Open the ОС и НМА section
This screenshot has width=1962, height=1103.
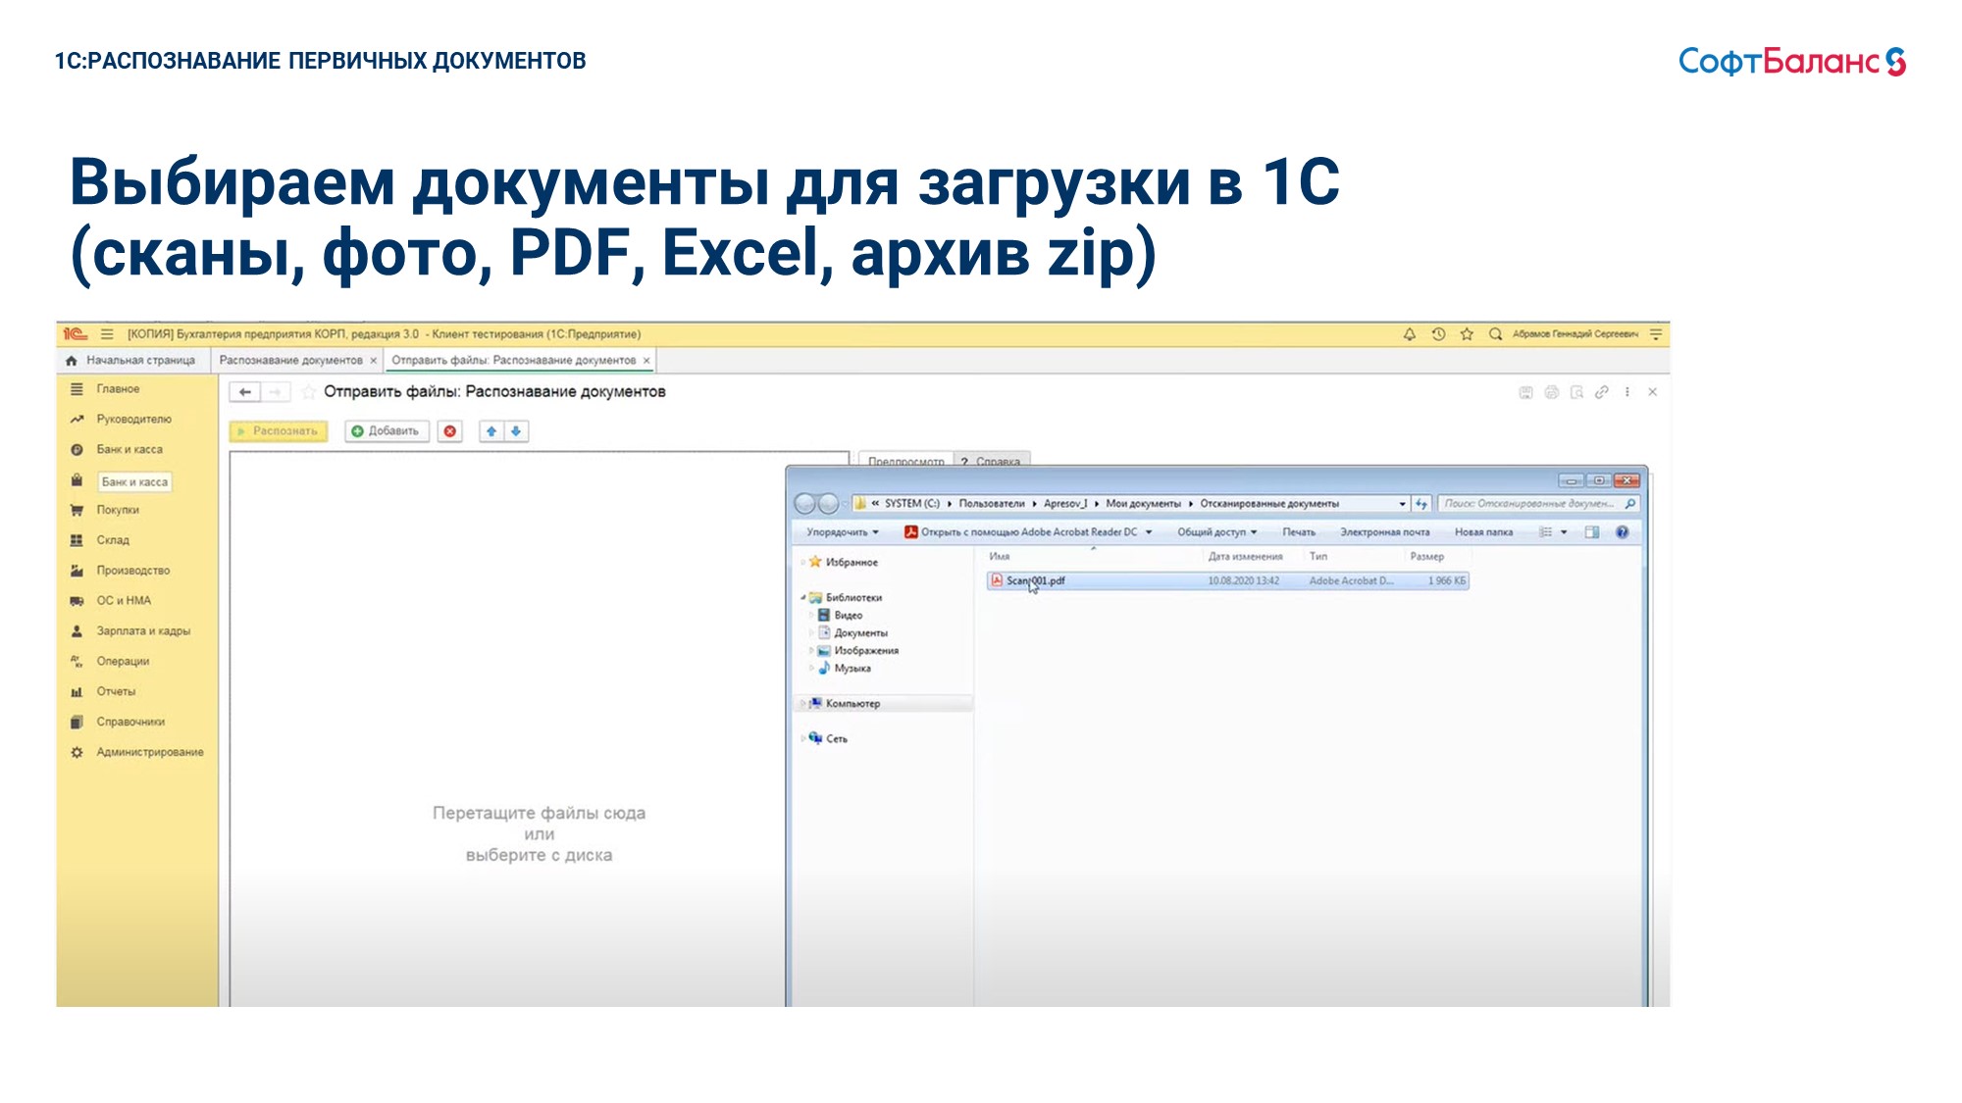tap(124, 601)
